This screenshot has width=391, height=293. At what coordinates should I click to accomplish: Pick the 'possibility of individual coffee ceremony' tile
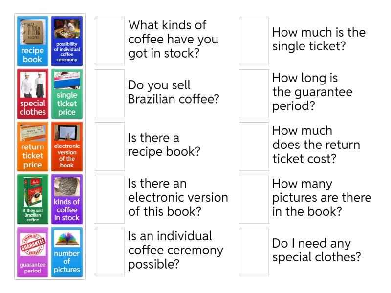click(67, 41)
